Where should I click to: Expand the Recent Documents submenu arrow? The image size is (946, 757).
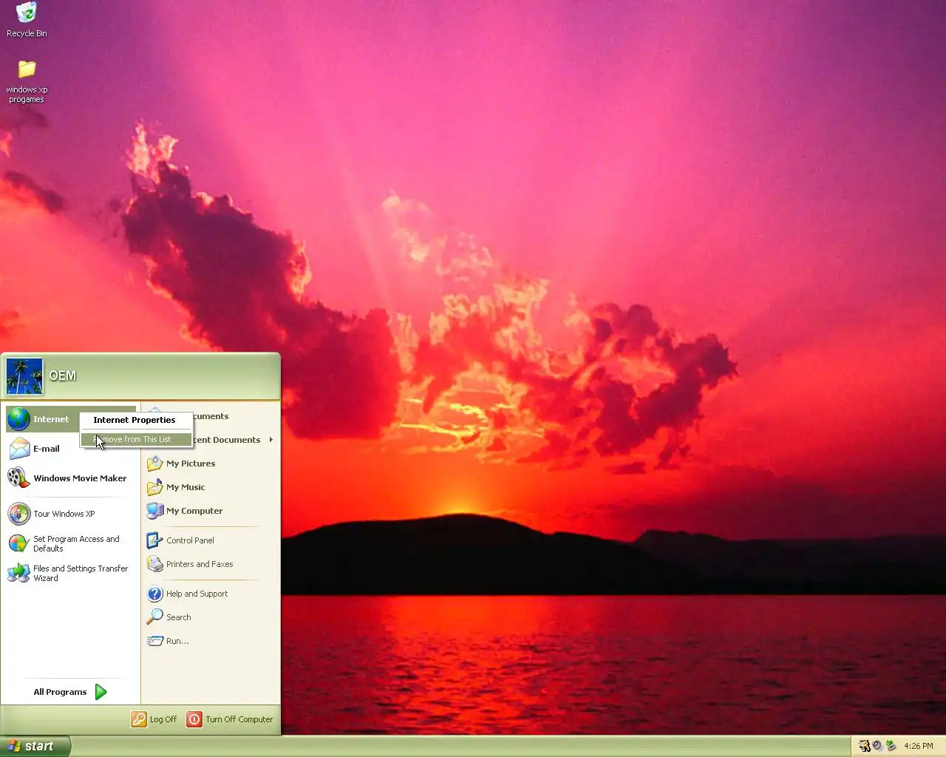click(x=271, y=440)
